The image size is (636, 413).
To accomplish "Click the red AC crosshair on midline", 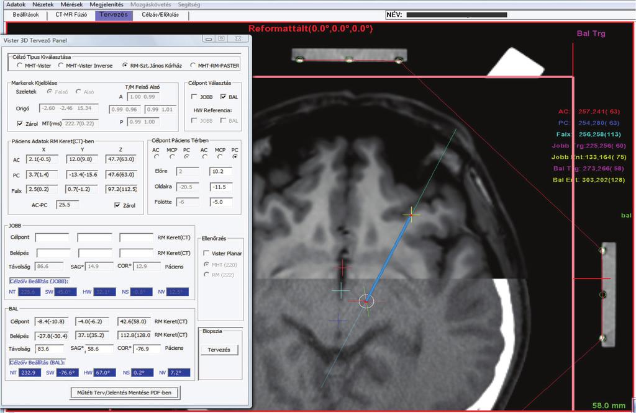I will click(342, 267).
